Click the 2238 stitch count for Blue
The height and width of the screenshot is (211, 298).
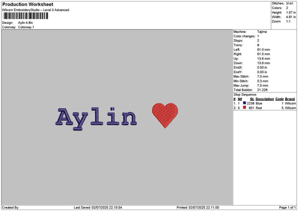point(250,104)
